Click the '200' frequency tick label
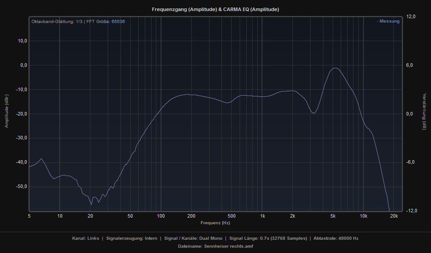 [x=191, y=216]
